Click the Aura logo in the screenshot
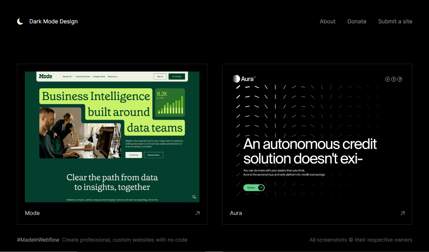Viewport: 429px width, 252px height. [x=244, y=79]
